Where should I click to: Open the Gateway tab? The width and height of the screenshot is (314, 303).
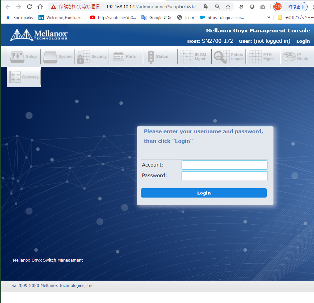coord(24,77)
